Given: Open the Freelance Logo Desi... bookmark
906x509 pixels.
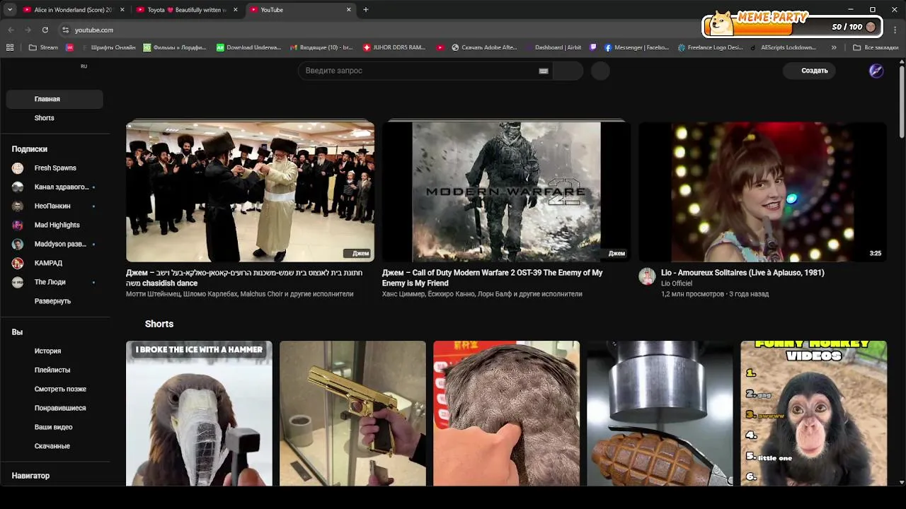Looking at the screenshot, I should (711, 47).
